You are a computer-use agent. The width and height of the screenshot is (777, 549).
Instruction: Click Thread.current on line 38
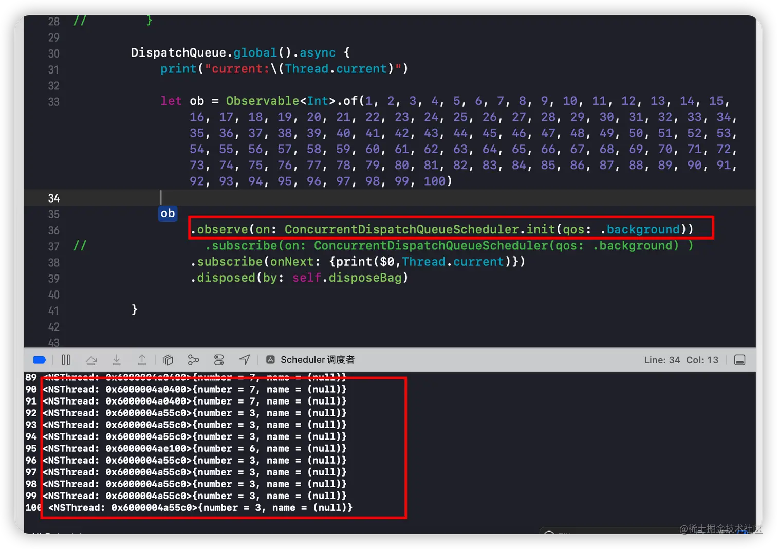point(453,262)
